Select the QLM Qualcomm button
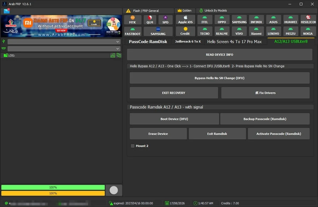The width and height of the screenshot is (318, 207). tap(150, 20)
